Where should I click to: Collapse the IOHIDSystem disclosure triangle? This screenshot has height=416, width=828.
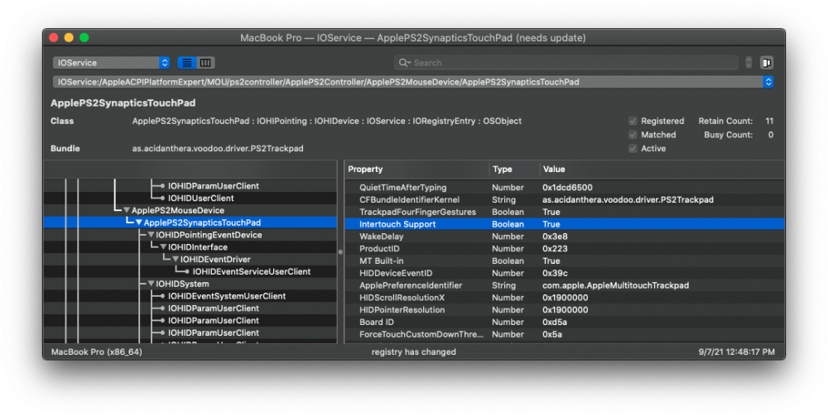[x=151, y=284]
